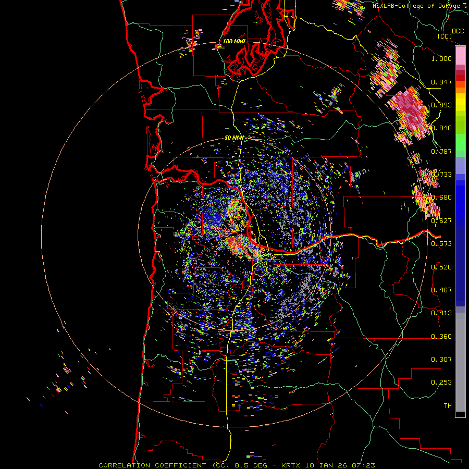The height and width of the screenshot is (469, 469).
Task: Select the 1.000 scale value
Action: pyautogui.click(x=441, y=58)
